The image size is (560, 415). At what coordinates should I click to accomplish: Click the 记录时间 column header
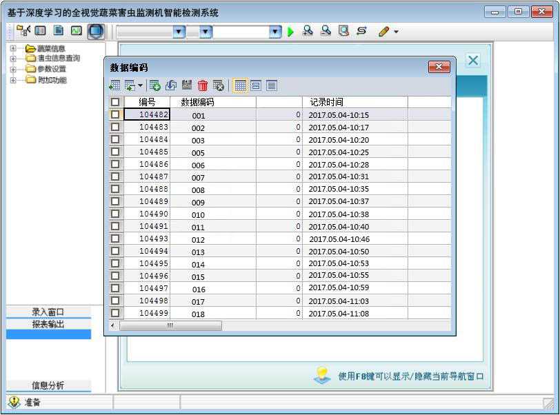click(326, 102)
